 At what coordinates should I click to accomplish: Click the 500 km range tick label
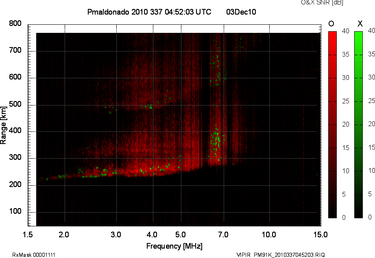pos(15,104)
